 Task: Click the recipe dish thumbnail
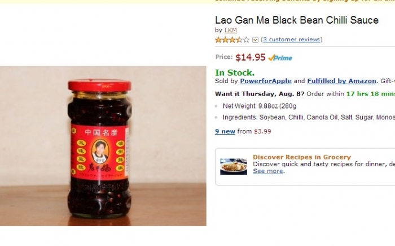point(234,166)
